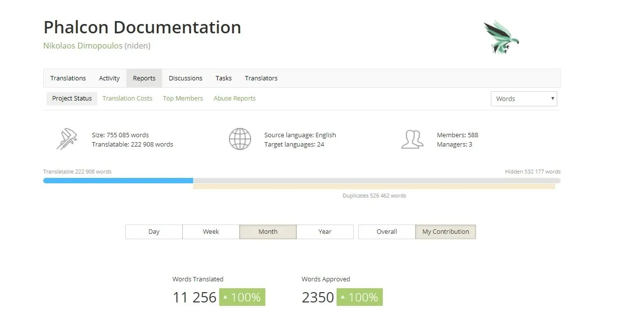
Task: Click the "Translatable: 222 908 words" stat text
Action: [133, 145]
